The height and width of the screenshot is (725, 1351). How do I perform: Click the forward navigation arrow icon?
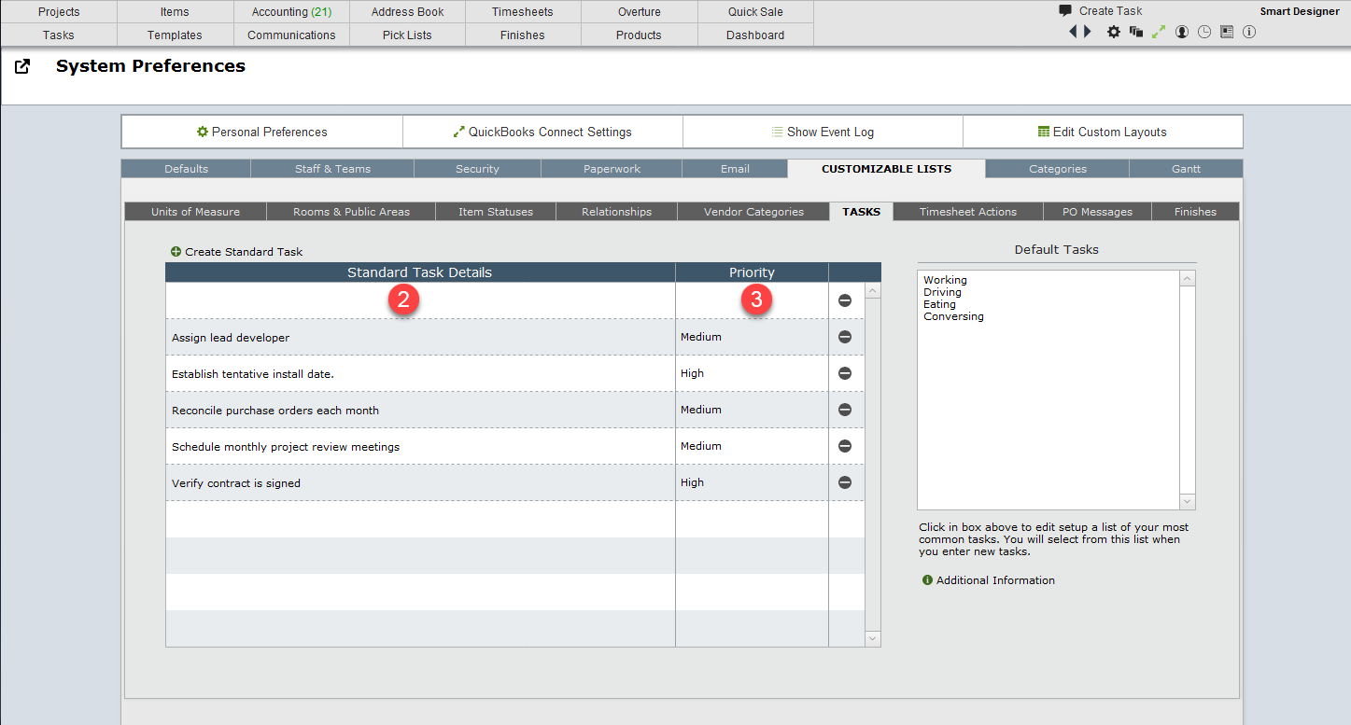[x=1088, y=32]
